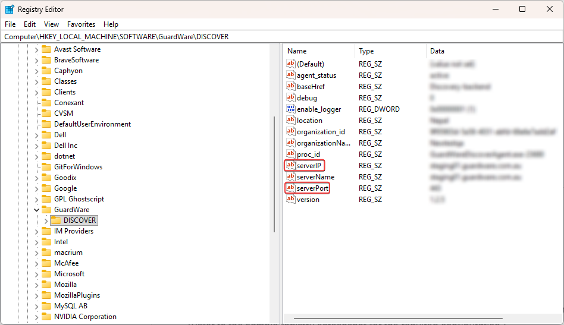564x325 pixels.
Task: Click the (Default) value string icon
Action: [291, 64]
